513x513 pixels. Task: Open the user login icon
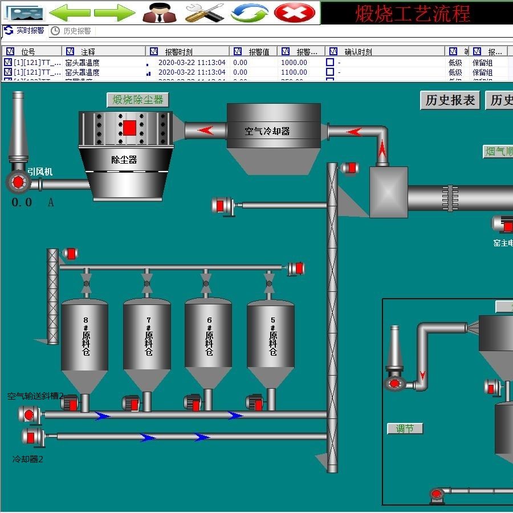point(160,13)
